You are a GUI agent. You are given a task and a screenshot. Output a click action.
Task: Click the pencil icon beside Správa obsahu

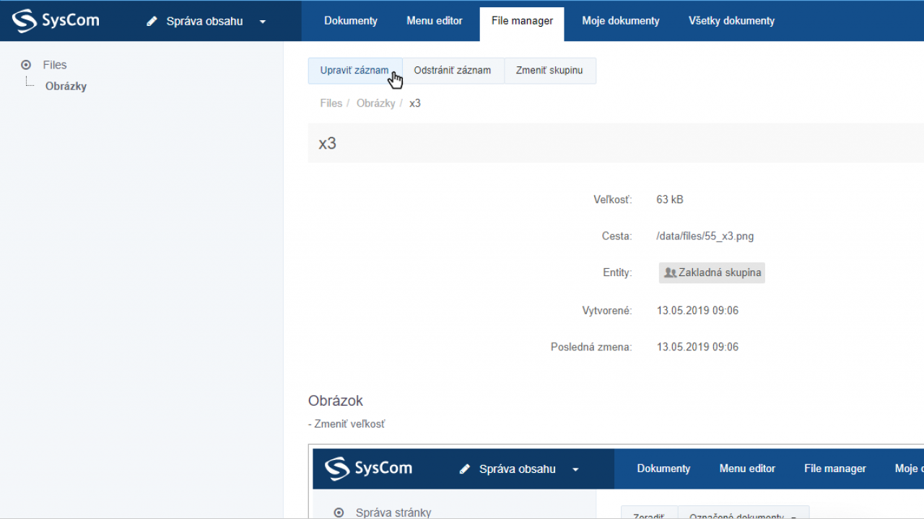pyautogui.click(x=152, y=22)
